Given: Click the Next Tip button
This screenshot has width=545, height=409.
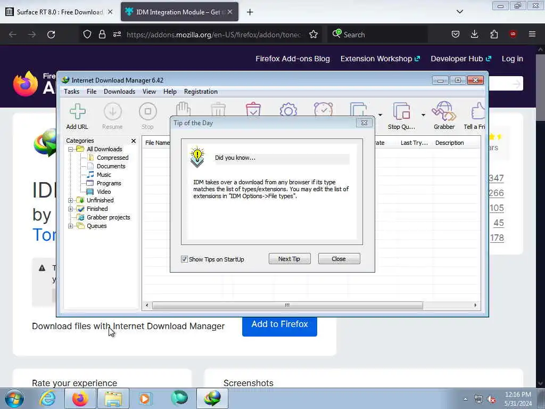Looking at the screenshot, I should pos(289,259).
